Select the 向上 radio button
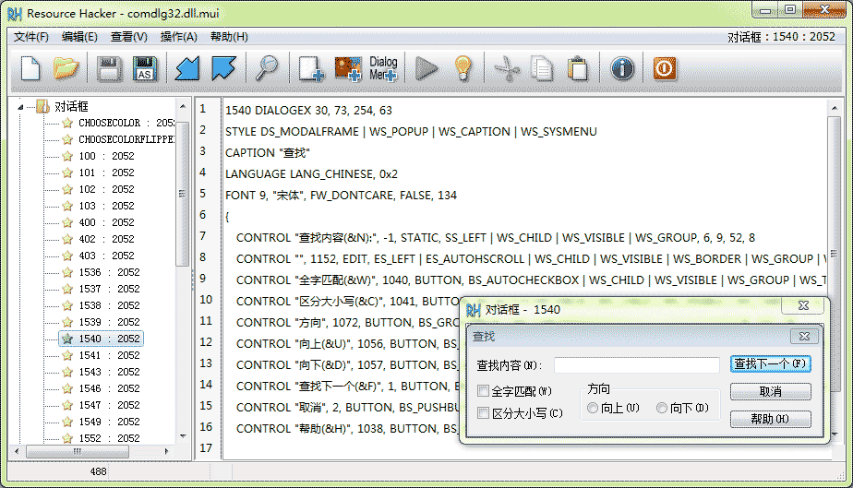This screenshot has width=853, height=488. pos(593,408)
